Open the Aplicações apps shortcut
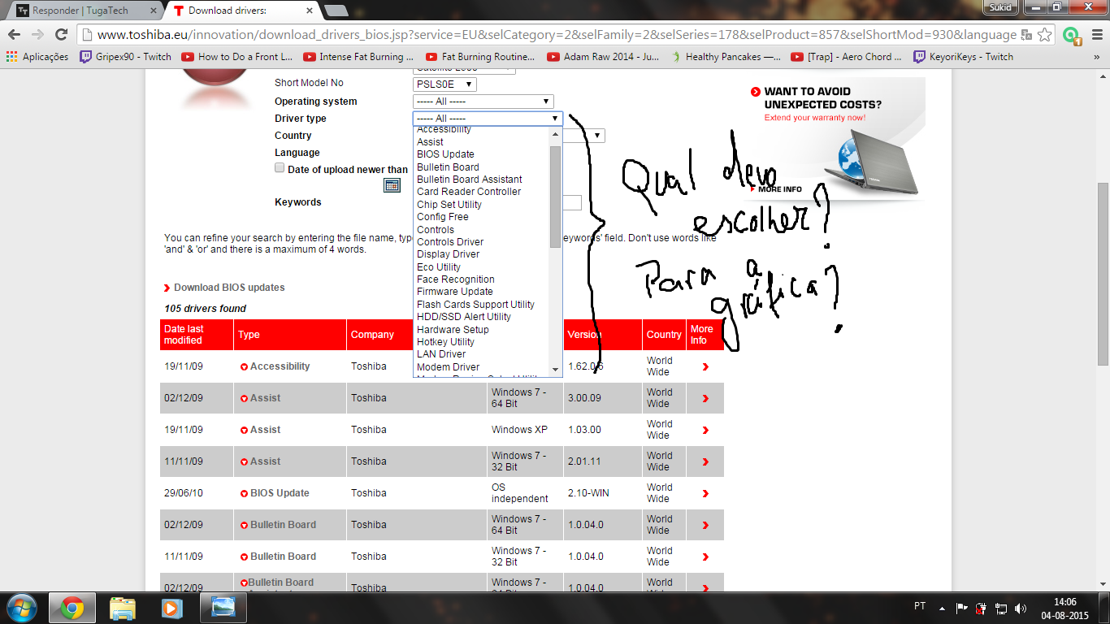The height and width of the screenshot is (624, 1110). [37, 57]
